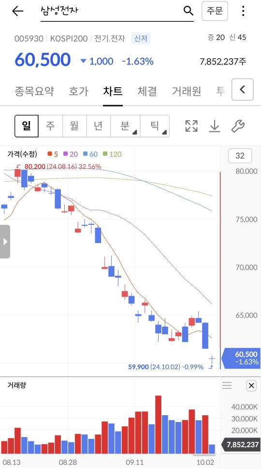Screen dimensions: 261x469
Task: Switch to the 체결 tab
Action: (147, 91)
